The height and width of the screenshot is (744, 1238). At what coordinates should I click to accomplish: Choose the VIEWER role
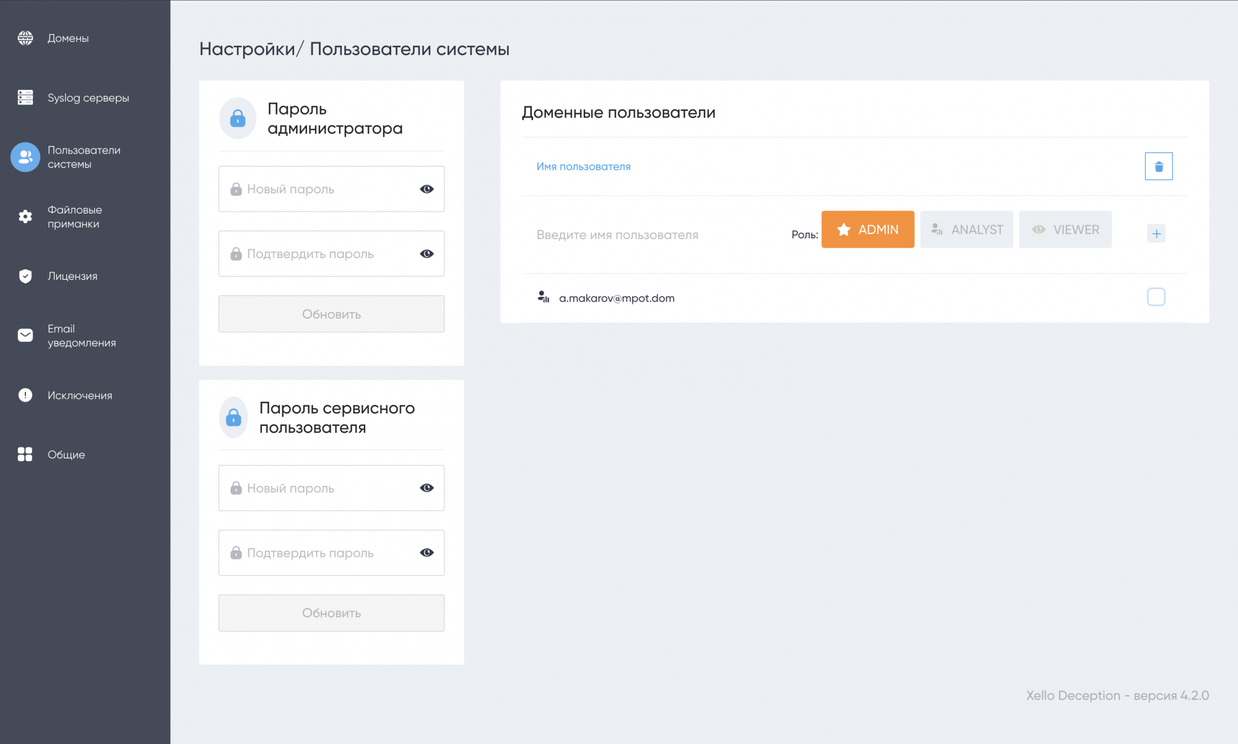tap(1065, 230)
